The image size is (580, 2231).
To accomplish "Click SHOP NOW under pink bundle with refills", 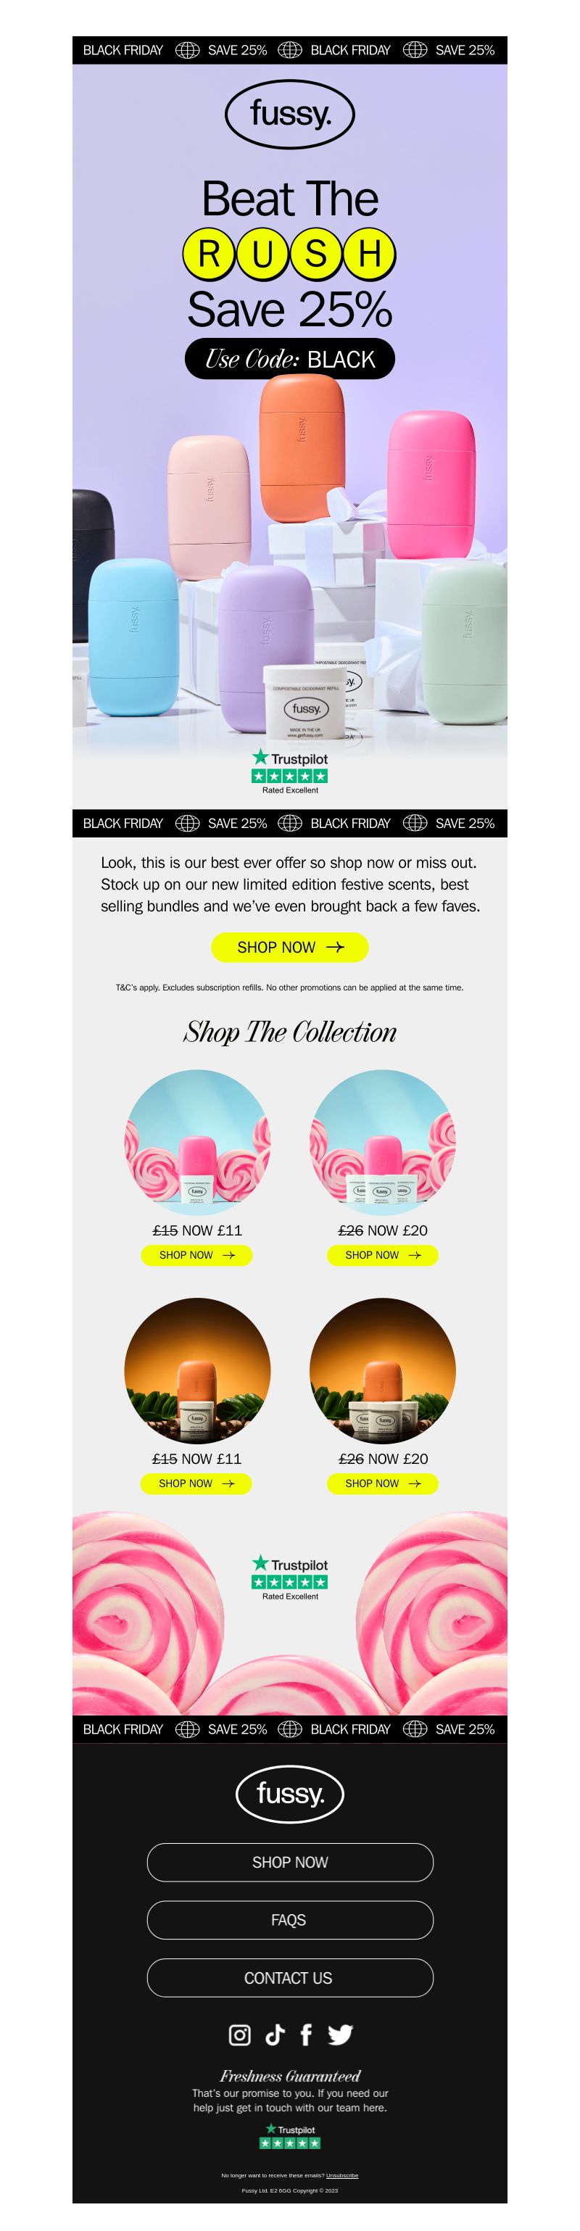I will click(x=383, y=1255).
